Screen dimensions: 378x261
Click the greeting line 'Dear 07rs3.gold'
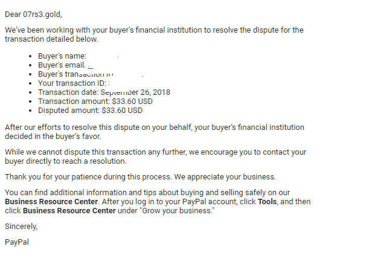tap(33, 14)
